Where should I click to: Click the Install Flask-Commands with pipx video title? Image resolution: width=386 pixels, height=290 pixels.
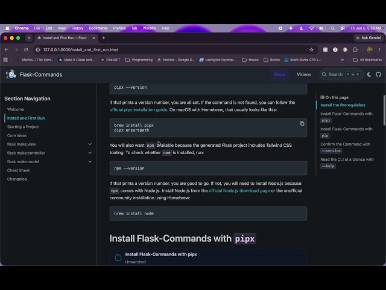pyautogui.click(x=161, y=254)
